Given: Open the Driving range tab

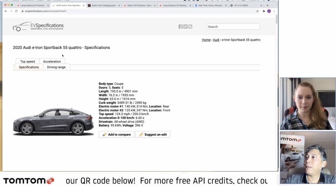Looking at the screenshot, I should [x=57, y=67].
